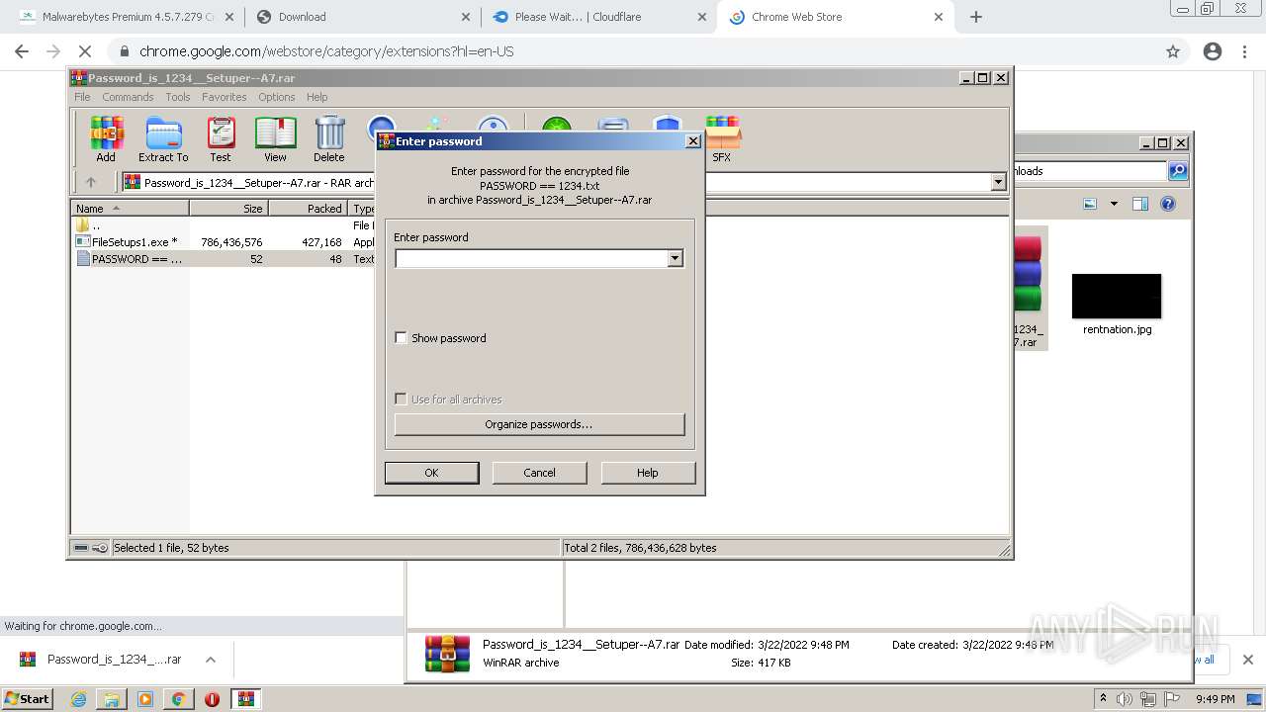Click the red antivirus taskbar icon
This screenshot has height=712, width=1266.
pos(212,699)
